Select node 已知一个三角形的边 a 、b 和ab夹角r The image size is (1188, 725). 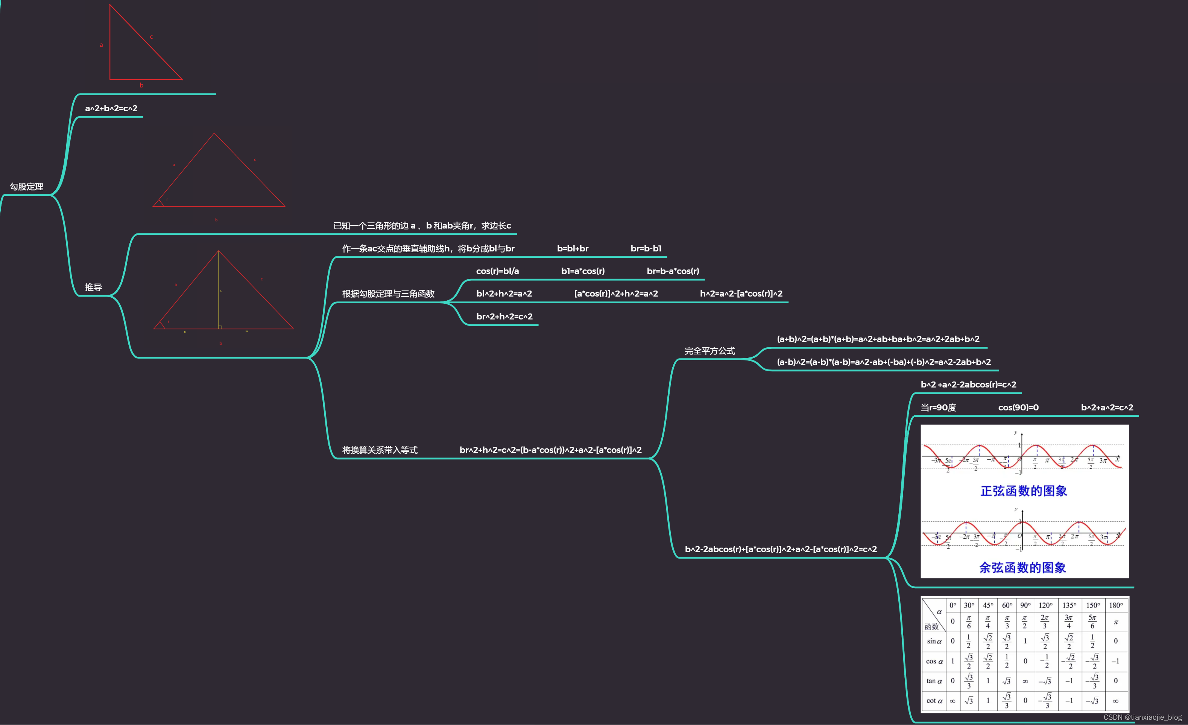(x=422, y=226)
